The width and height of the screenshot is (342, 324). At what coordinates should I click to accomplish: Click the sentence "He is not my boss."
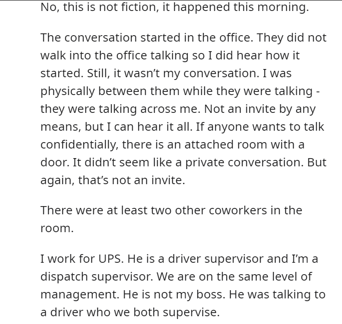174,295
